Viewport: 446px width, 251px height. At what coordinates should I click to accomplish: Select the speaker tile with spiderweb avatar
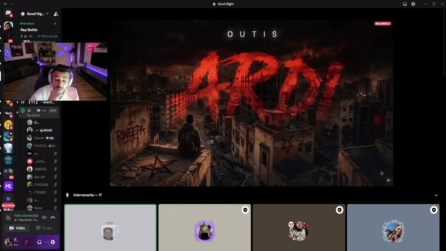point(393,228)
